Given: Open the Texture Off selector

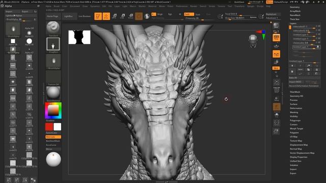Looking at the screenshot, I should [53, 78].
